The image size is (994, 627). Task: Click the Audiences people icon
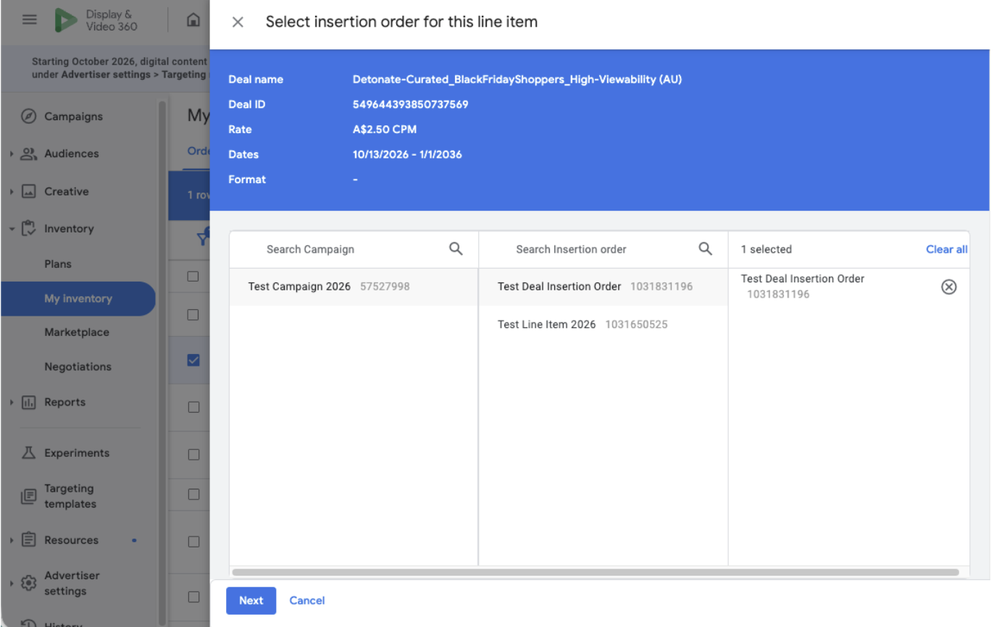coord(29,153)
